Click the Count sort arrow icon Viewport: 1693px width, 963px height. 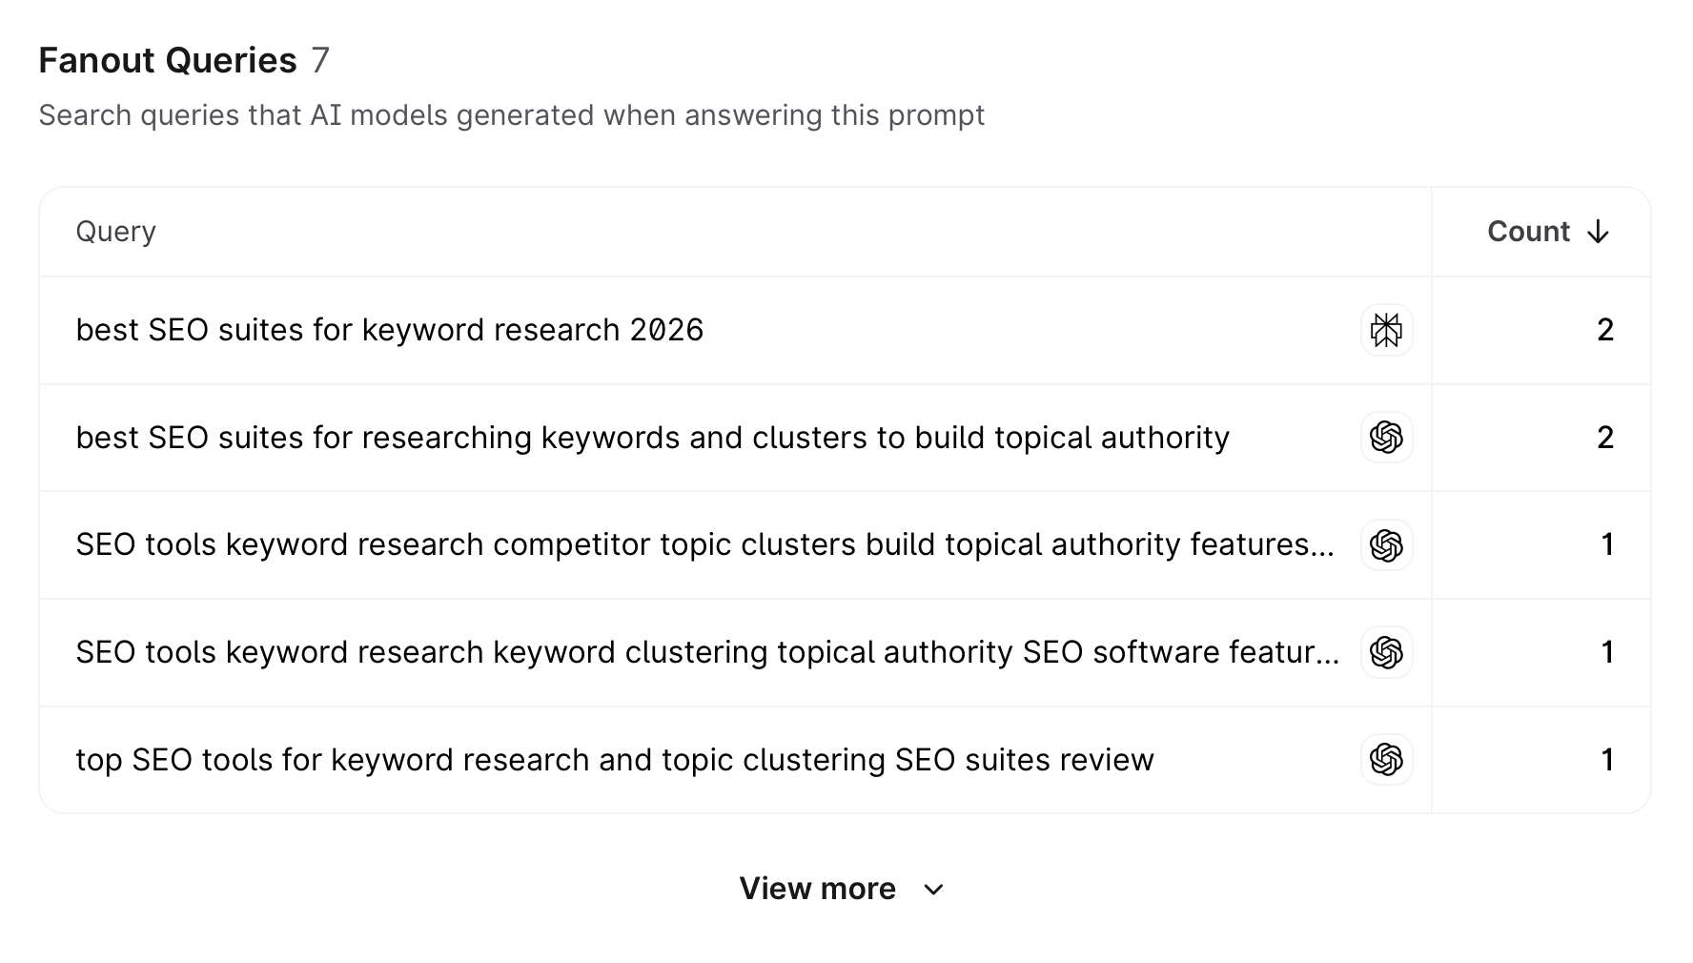[1599, 232]
